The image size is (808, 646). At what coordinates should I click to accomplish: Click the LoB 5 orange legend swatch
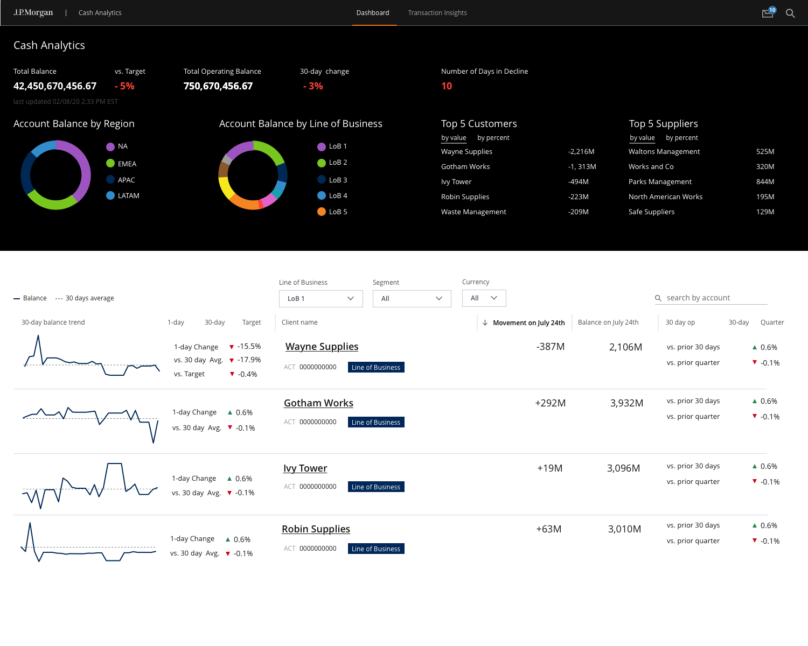tap(322, 212)
